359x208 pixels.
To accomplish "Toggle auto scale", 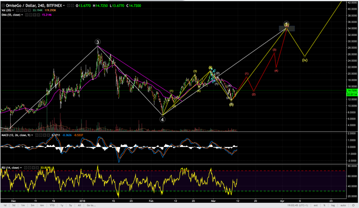I will (343, 206).
